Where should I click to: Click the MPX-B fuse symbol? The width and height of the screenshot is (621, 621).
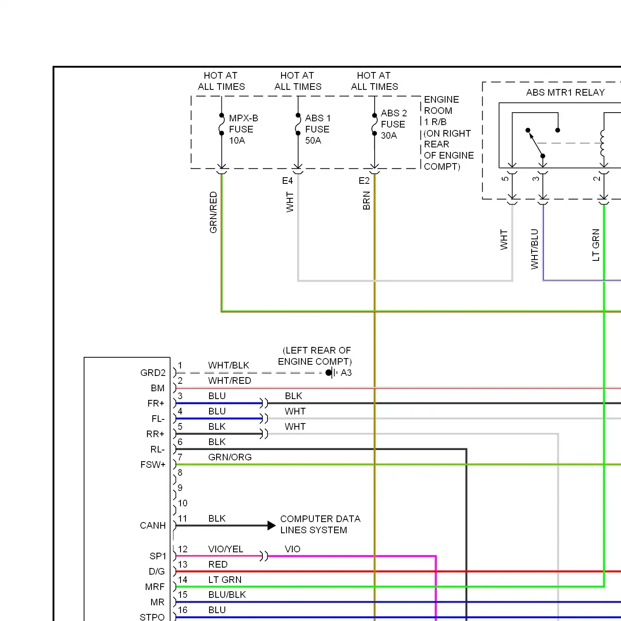coord(221,124)
